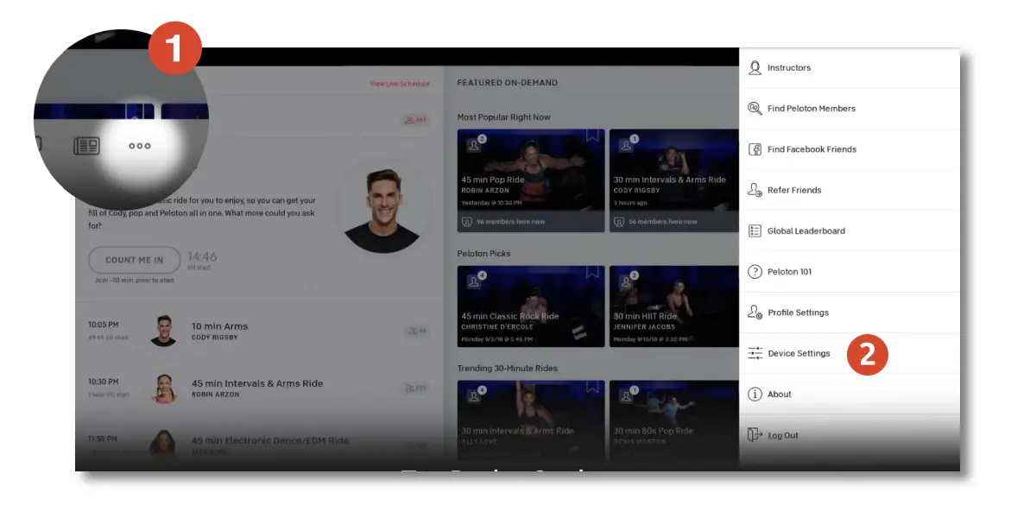Open the 45 min Classic Rock Ride thumbnail
The width and height of the screenshot is (1036, 518).
[x=531, y=306]
